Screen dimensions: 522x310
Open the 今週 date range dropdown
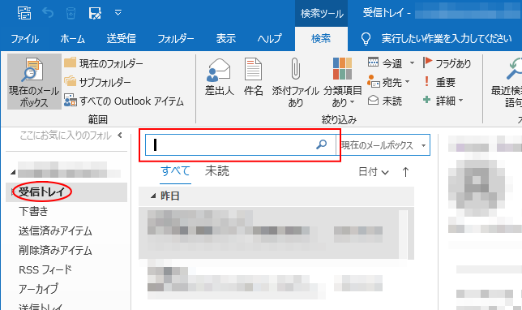pos(391,63)
